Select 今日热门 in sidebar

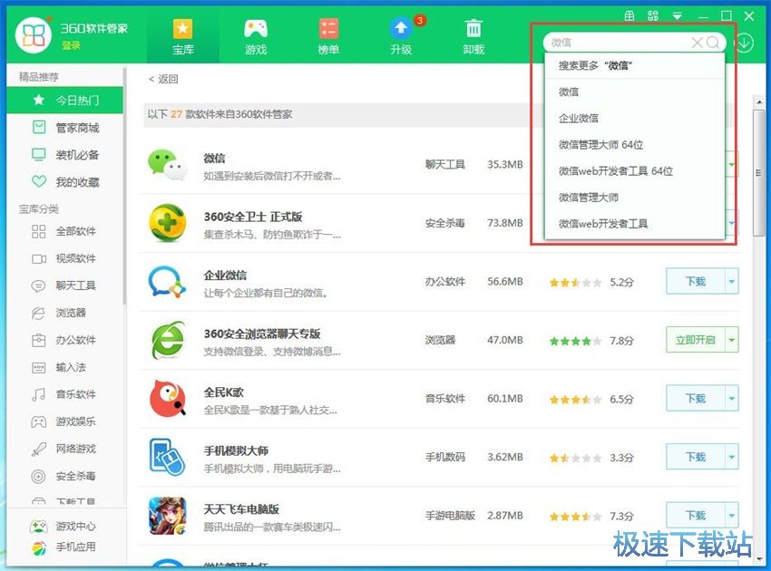point(65,101)
